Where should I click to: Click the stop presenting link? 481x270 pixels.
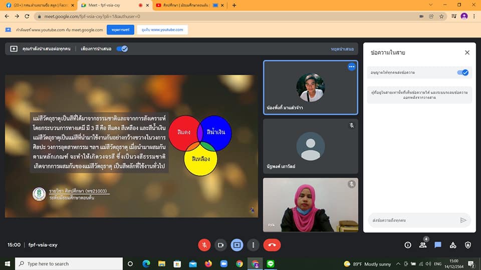click(x=342, y=49)
